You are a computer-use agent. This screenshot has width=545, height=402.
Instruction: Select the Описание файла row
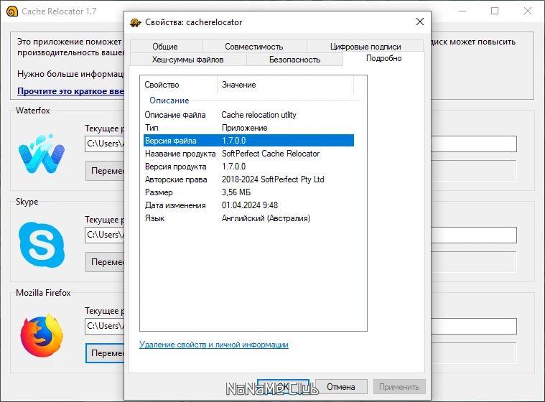[x=248, y=115]
